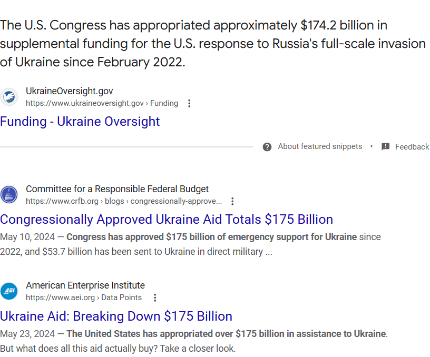Click the UkraineOversight.gov site name
430x357 pixels.
70,91
